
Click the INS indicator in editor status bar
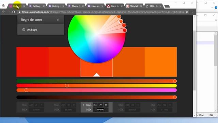point(211,115)
